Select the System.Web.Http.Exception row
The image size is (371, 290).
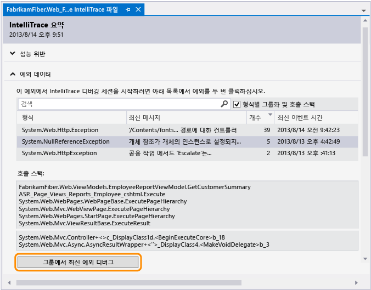tap(187, 130)
